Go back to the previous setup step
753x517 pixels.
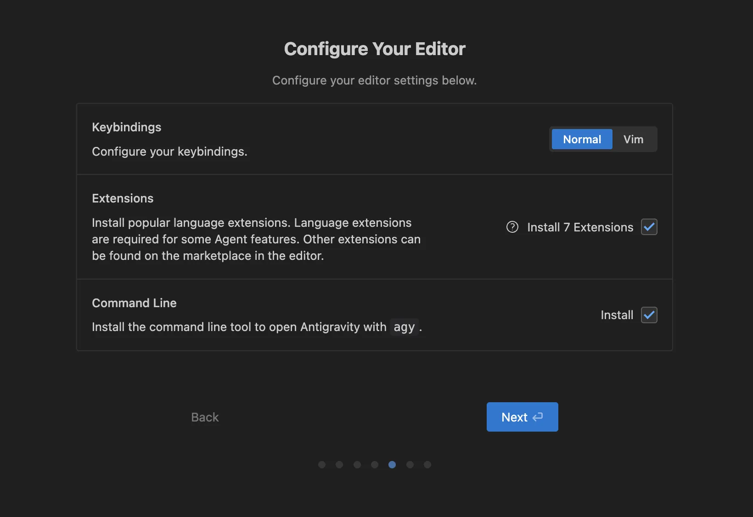tap(205, 417)
